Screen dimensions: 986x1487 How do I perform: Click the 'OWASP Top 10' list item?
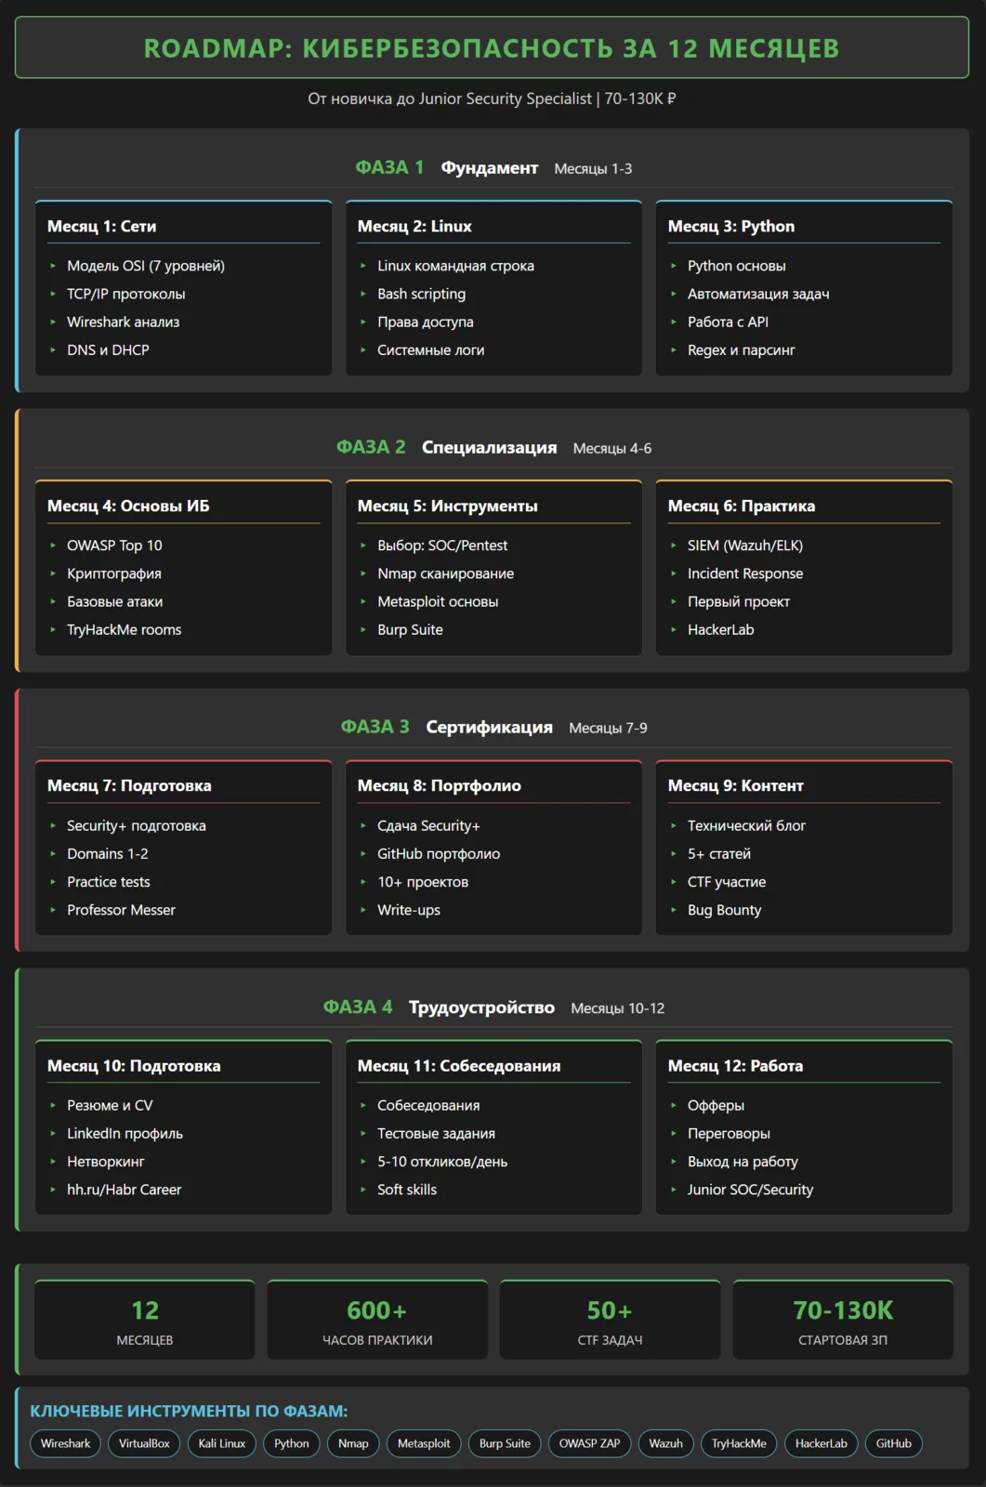point(114,546)
